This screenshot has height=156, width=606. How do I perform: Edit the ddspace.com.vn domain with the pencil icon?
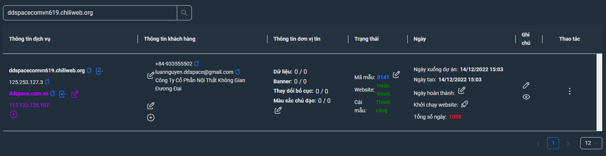(75, 94)
